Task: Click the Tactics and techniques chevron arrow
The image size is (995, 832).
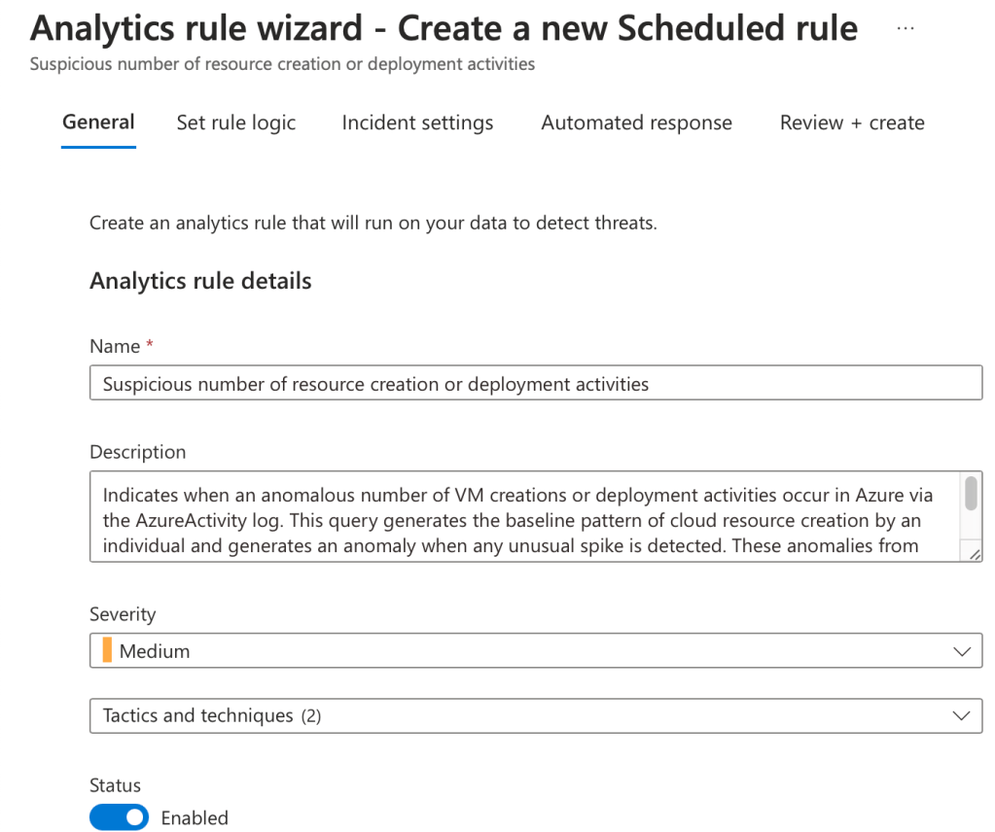Action: click(962, 716)
